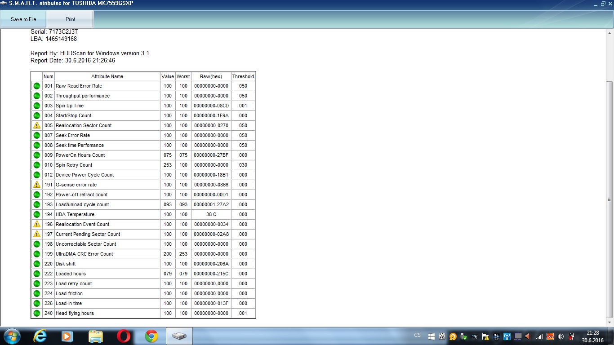Launch Internet Explorer from the taskbar
Screen dimensions: 614x345
[x=41, y=336]
